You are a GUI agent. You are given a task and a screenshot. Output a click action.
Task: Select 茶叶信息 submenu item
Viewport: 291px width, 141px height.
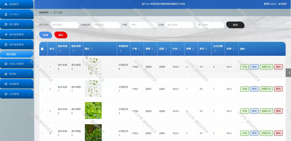(17, 54)
